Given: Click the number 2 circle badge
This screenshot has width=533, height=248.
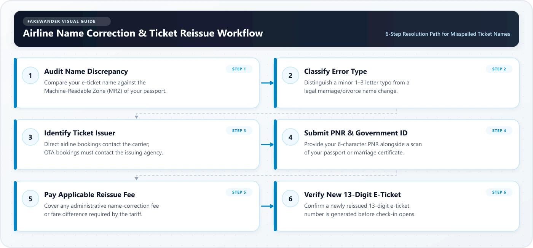Looking at the screenshot, I should pyautogui.click(x=290, y=75).
